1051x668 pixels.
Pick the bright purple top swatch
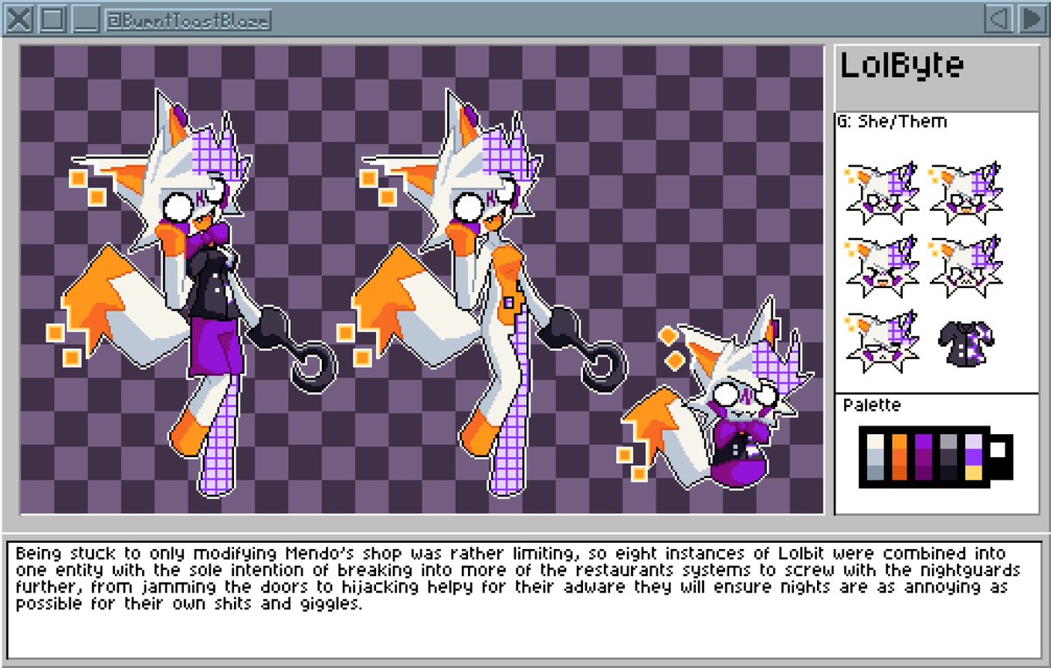pos(924,442)
